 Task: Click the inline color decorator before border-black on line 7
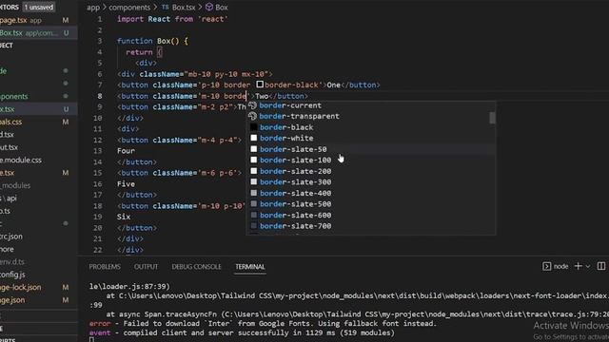pyautogui.click(x=260, y=85)
